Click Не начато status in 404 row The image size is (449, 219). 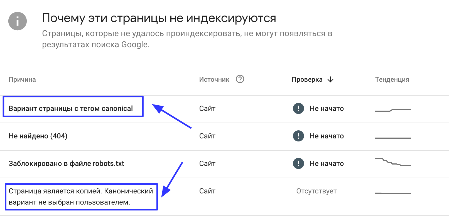[327, 136]
